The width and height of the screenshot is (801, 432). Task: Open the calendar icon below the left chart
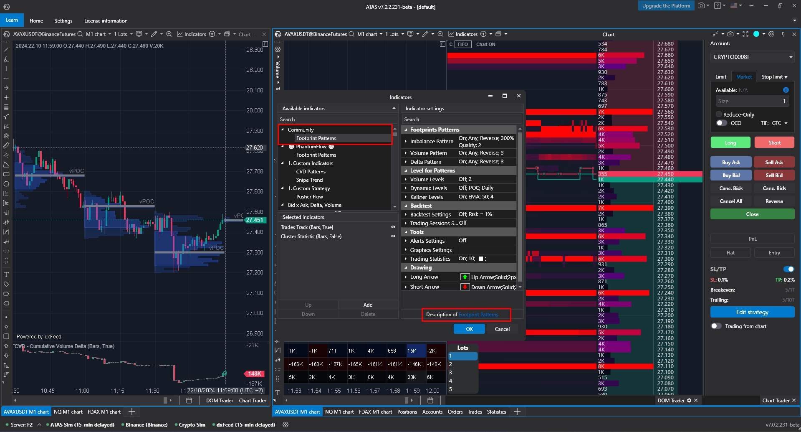[189, 400]
